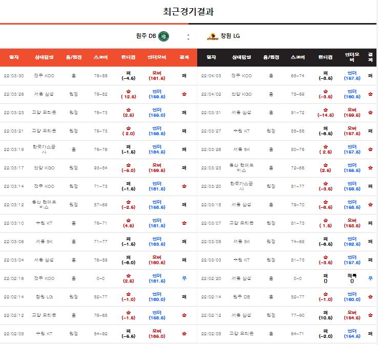Click 서울 삼성 in 원주 DB 22/03/26 row
This screenshot has width=378, height=345.
[x=44, y=94]
